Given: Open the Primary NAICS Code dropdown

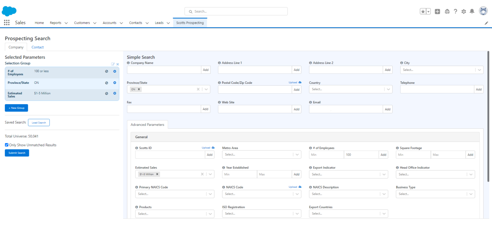Looking at the screenshot, I should [175, 194].
